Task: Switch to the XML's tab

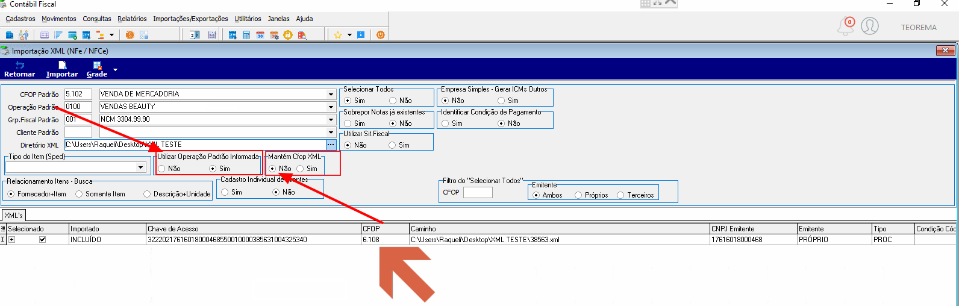Action: pos(13,215)
